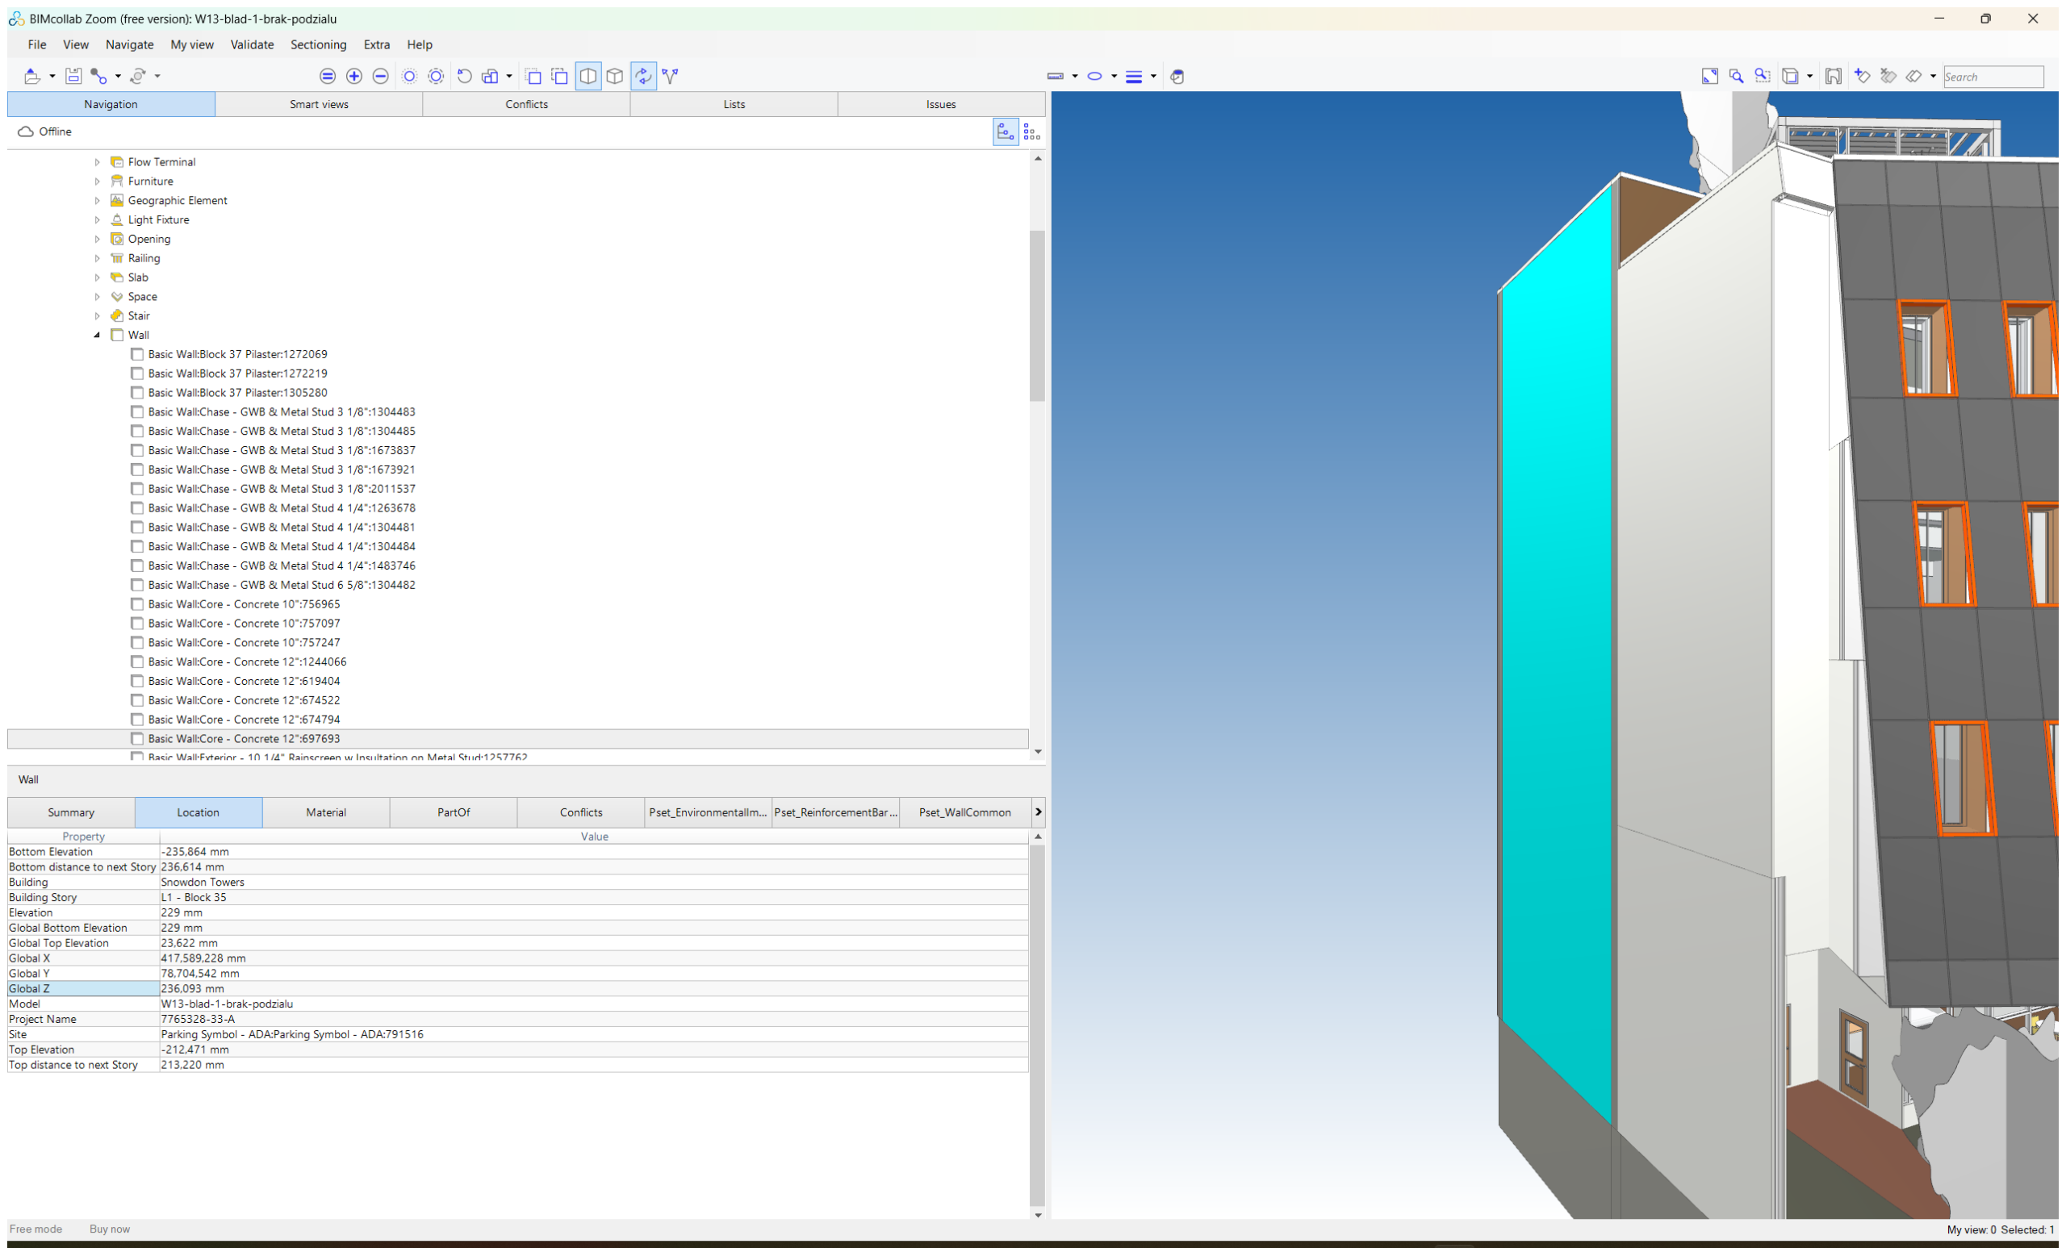
Task: Check Basic Wall:Core - Concrete 12":697693 checkbox
Action: (137, 739)
